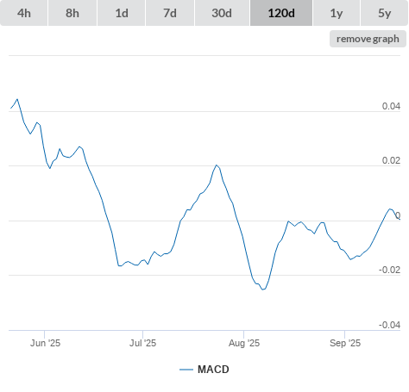Click the remove graph button
The width and height of the screenshot is (409, 392).
click(x=368, y=39)
